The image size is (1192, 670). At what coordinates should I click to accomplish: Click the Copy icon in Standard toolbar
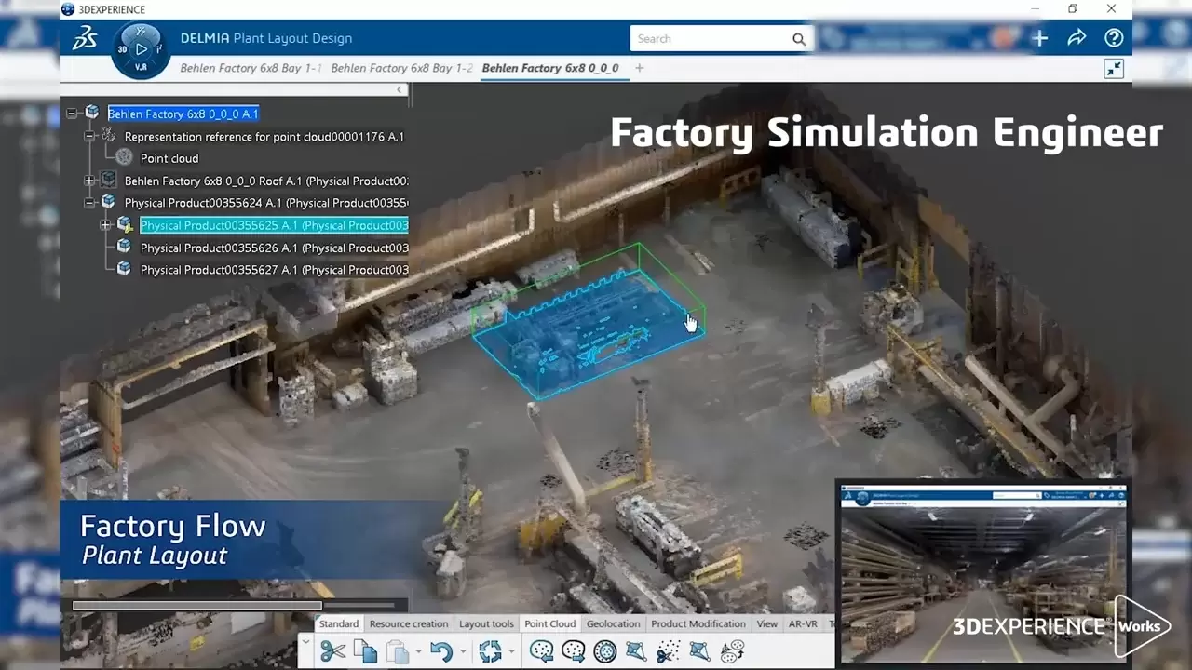pos(365,651)
